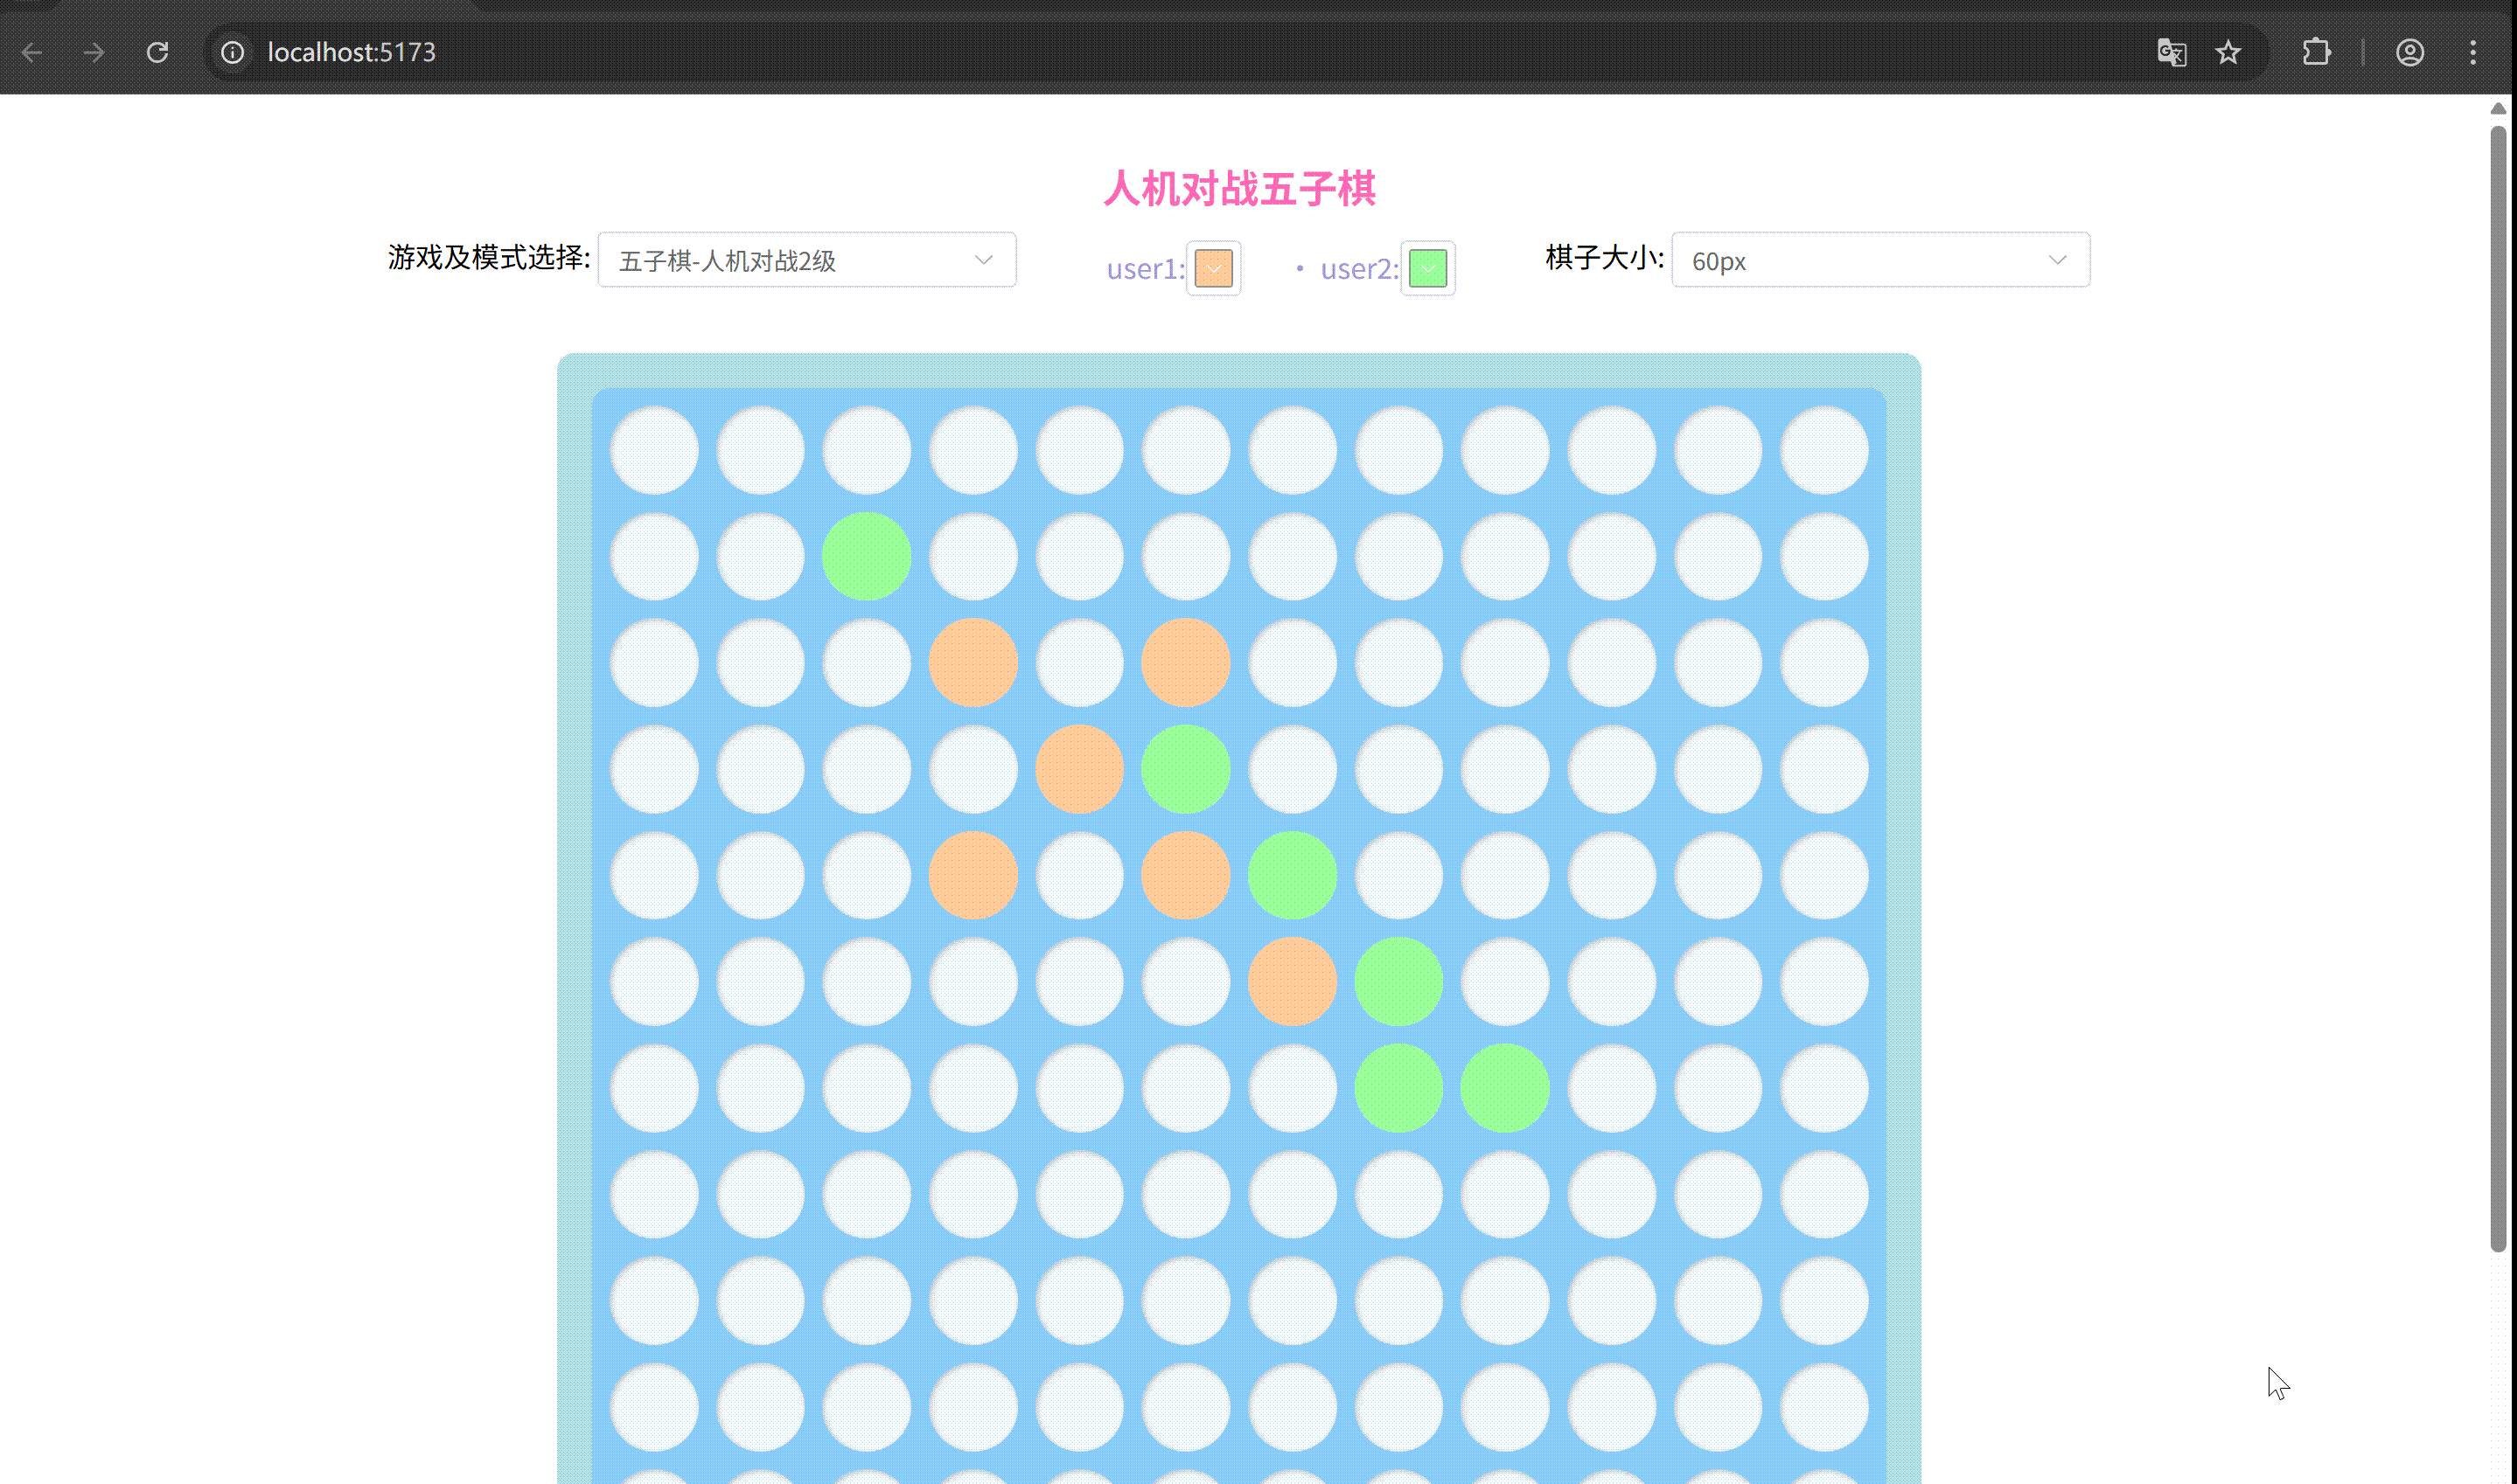Image resolution: width=2517 pixels, height=1484 pixels.
Task: Open the 游戏及模式选择 game mode dropdown
Action: point(806,260)
